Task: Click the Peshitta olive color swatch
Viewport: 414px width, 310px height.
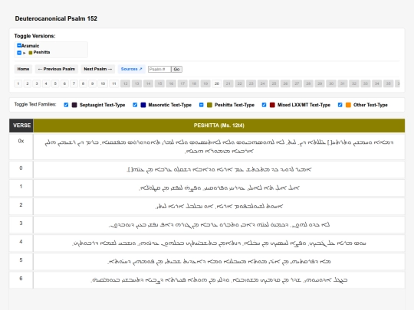Action: 31,53
